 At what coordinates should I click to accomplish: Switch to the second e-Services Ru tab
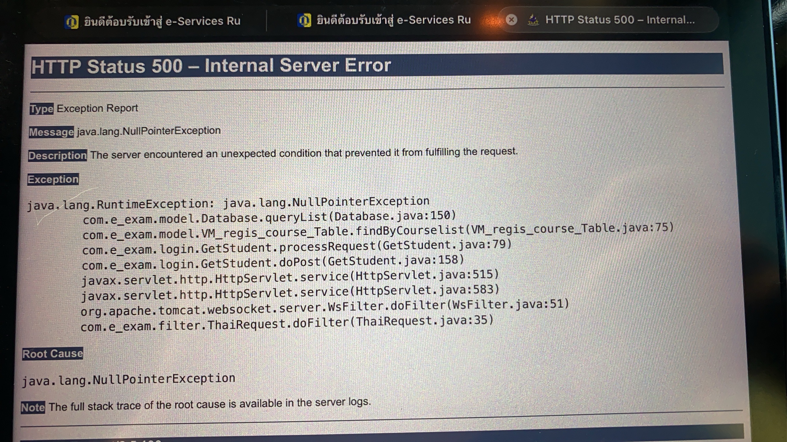[384, 20]
